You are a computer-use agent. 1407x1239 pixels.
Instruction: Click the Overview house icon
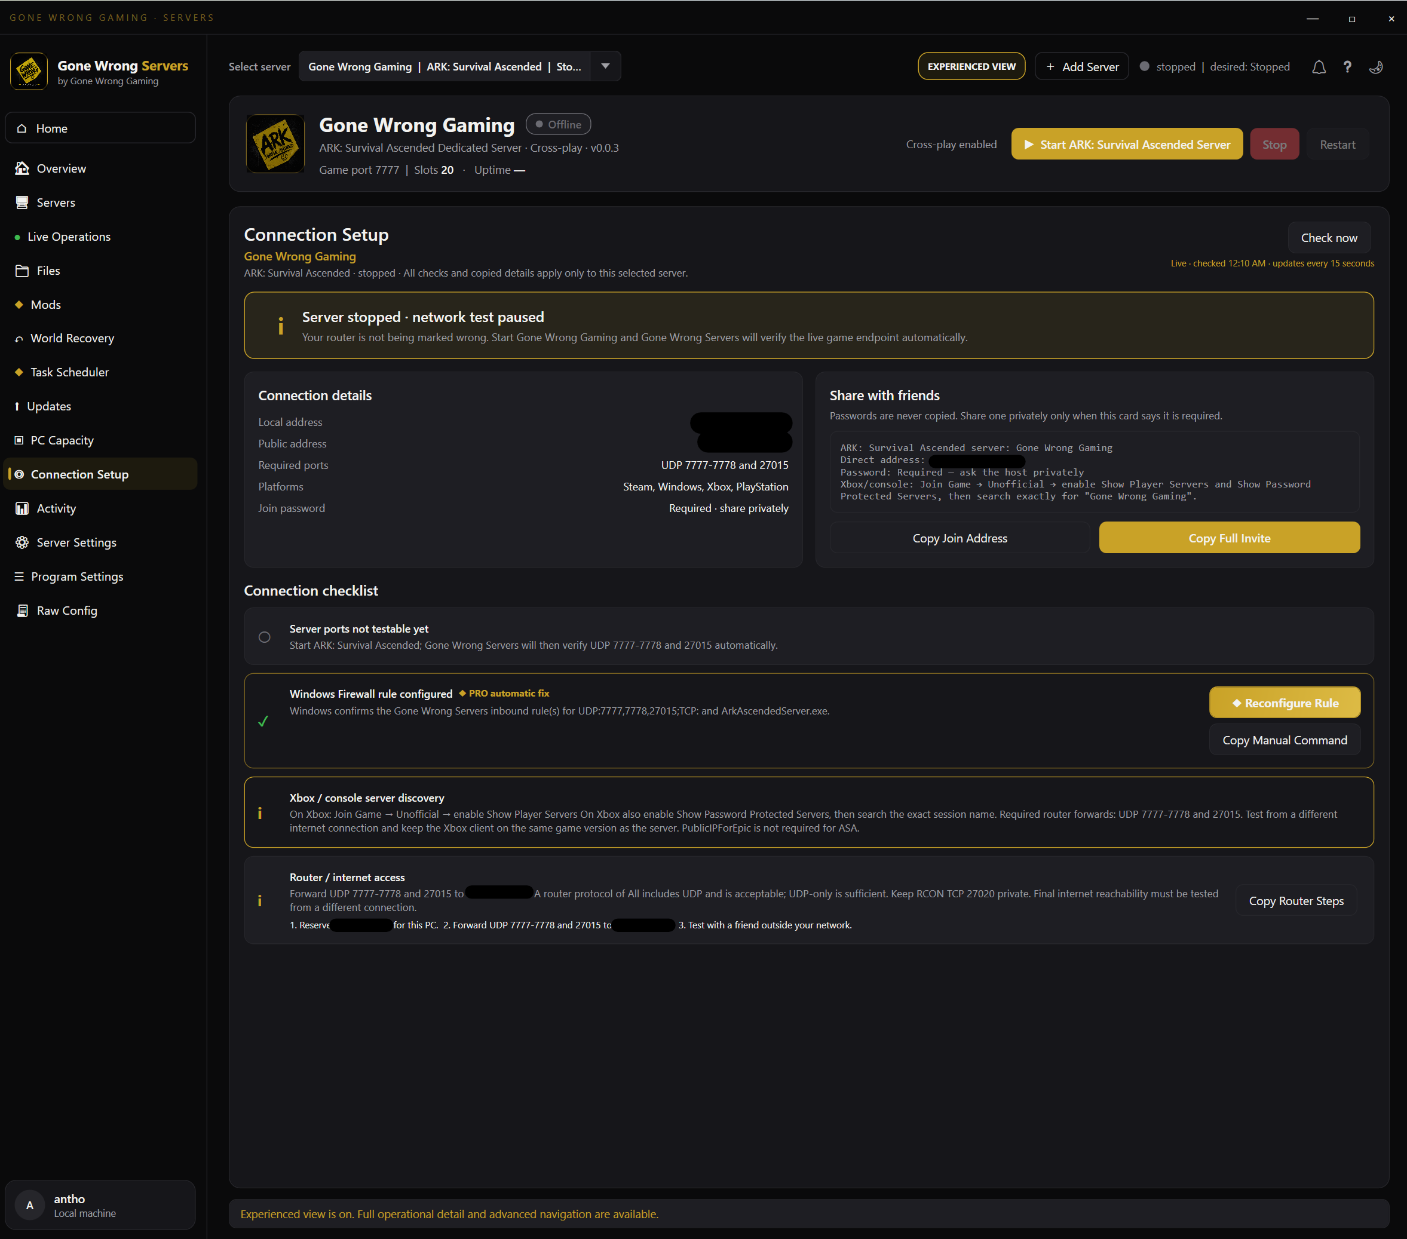pyautogui.click(x=22, y=168)
